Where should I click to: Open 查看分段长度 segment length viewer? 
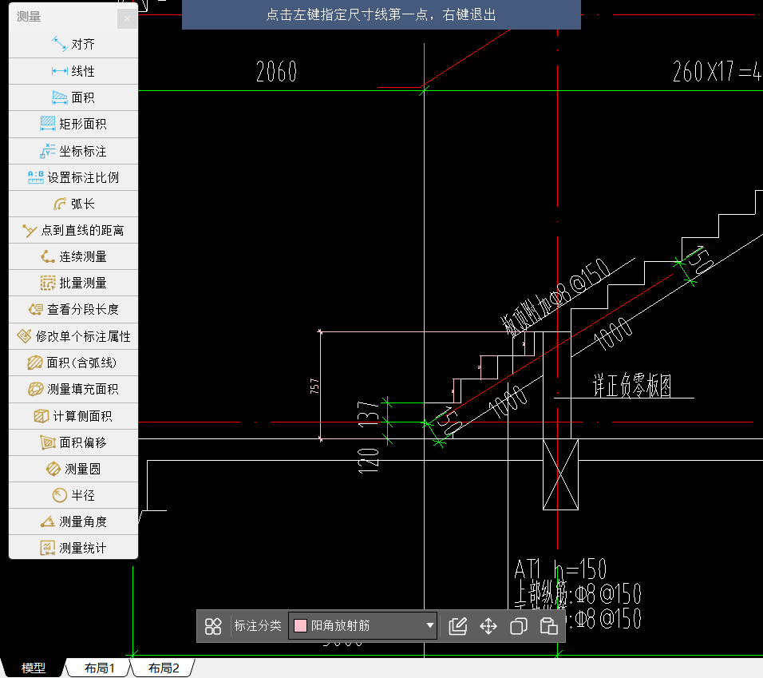[73, 309]
